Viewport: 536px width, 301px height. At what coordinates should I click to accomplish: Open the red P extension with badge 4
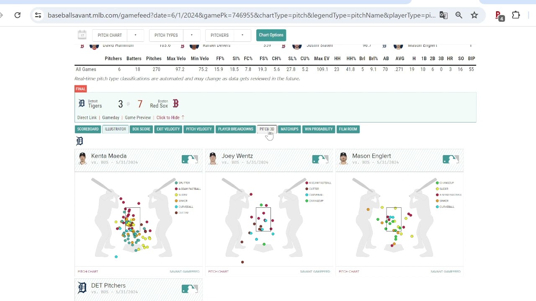click(x=500, y=15)
